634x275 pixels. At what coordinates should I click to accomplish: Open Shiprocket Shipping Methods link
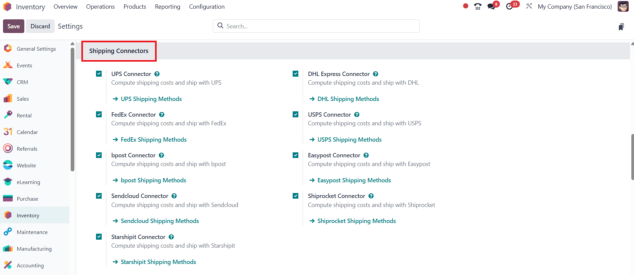[353, 221]
